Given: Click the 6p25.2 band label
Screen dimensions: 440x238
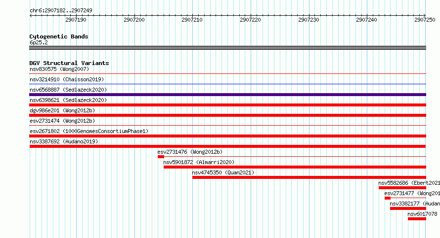Looking at the screenshot, I should (39, 42).
